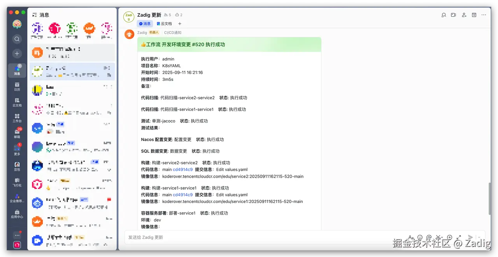Open 日历 calendar from the sidebar

(17, 86)
